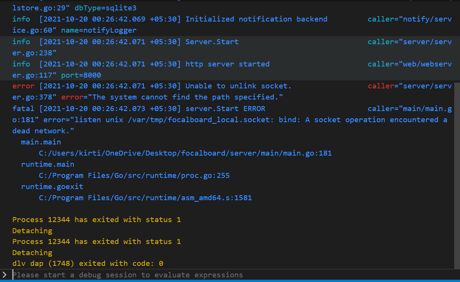Click the 'main.main' stack frame line
Image resolution: width=460 pixels, height=282 pixels.
(x=41, y=142)
